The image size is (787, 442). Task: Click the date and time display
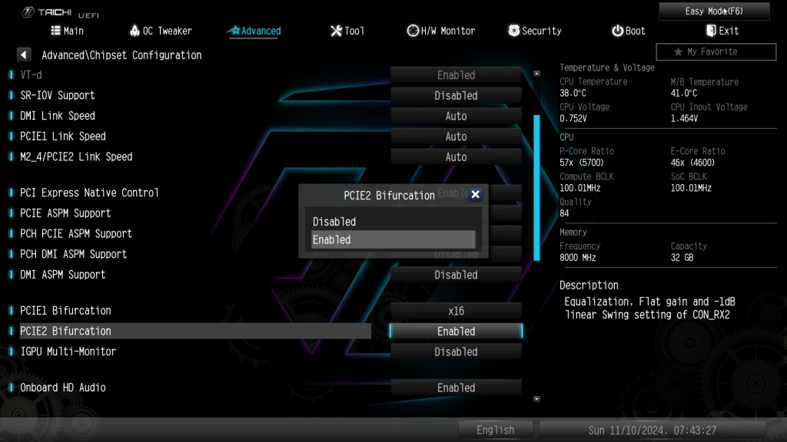tap(652, 430)
